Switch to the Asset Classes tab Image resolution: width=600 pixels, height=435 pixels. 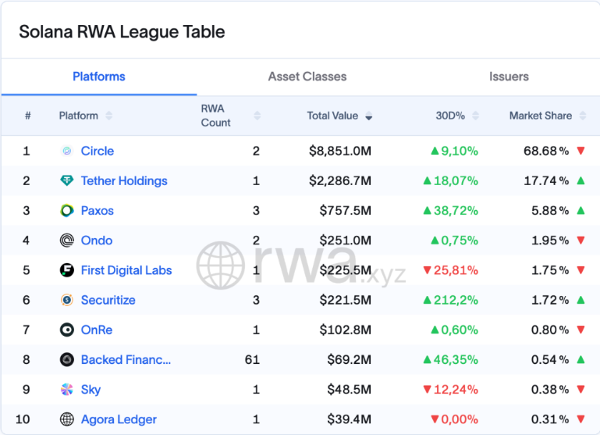pos(307,77)
